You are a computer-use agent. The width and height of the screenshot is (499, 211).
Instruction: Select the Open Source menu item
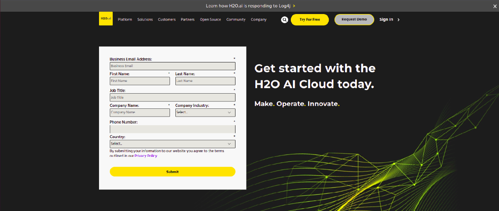tap(210, 20)
